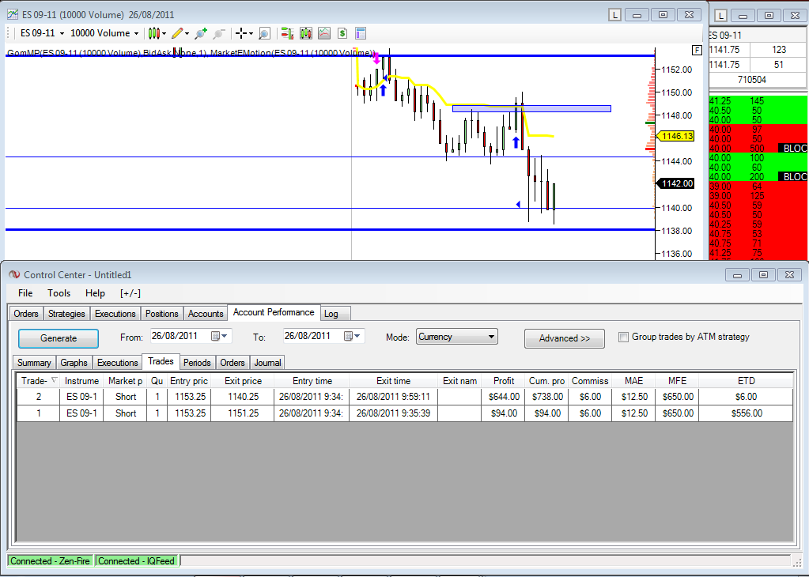Image resolution: width=809 pixels, height=577 pixels.
Task: Open the Periods sub-tab
Action: click(197, 363)
